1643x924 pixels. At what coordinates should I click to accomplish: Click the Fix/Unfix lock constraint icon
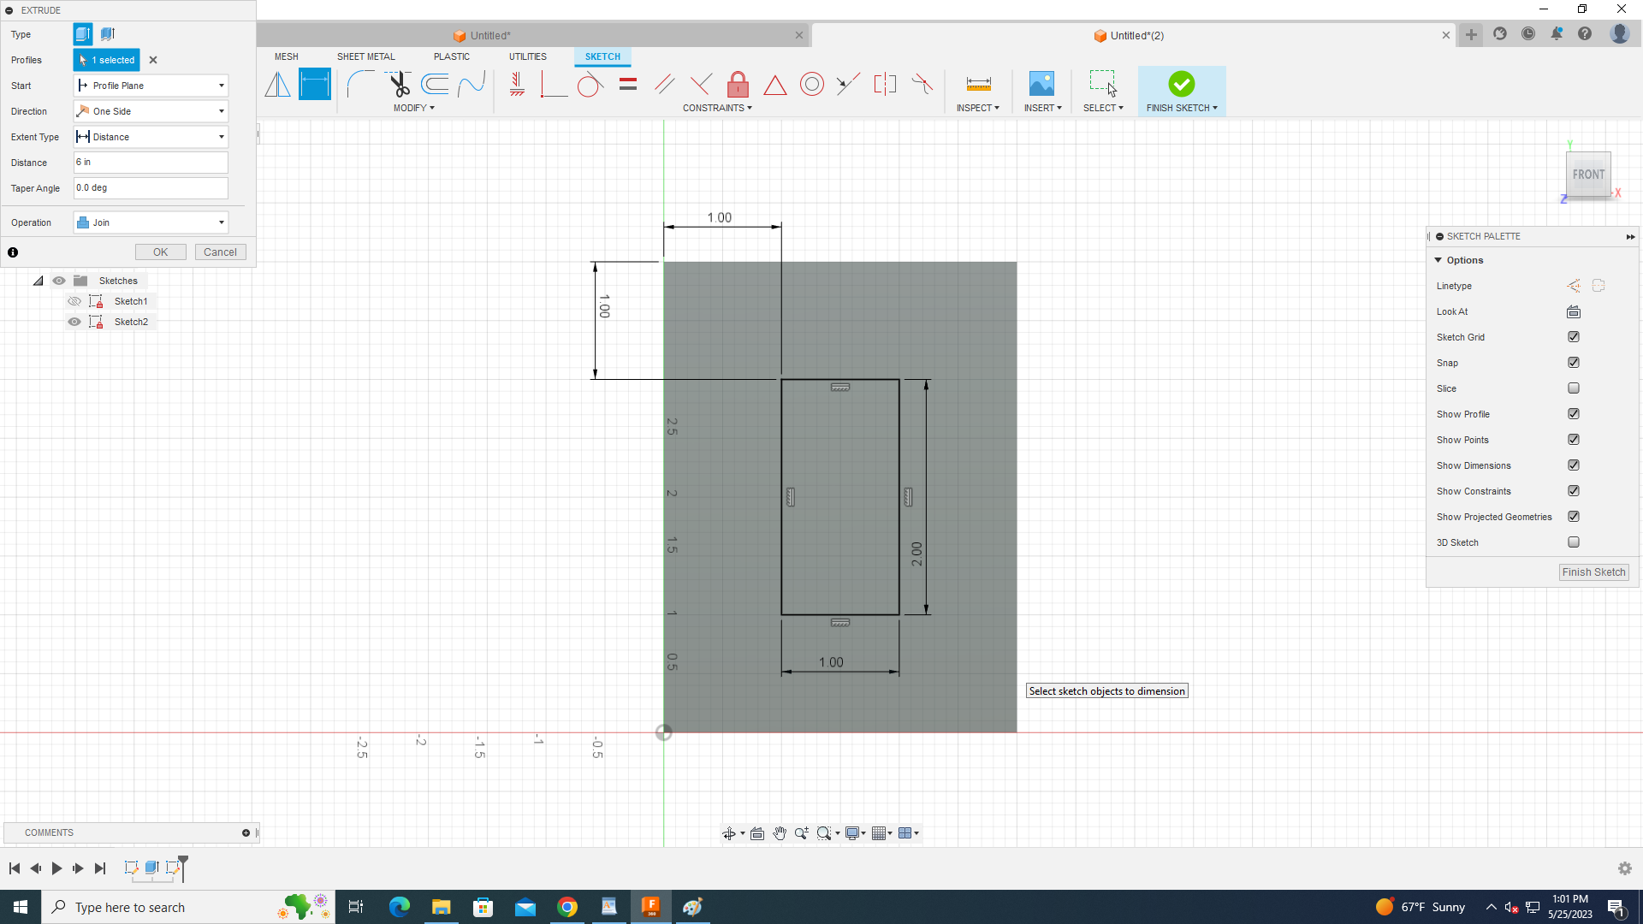point(738,84)
